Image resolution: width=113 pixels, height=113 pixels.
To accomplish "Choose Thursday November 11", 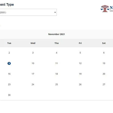I will click(56, 63).
